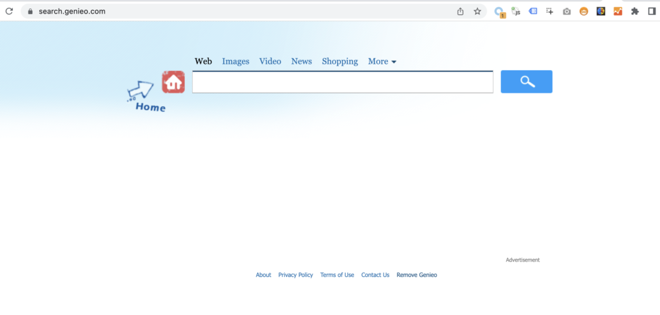Viewport: 660px width, 315px height.
Task: Expand the More dropdown menu
Action: (x=382, y=61)
